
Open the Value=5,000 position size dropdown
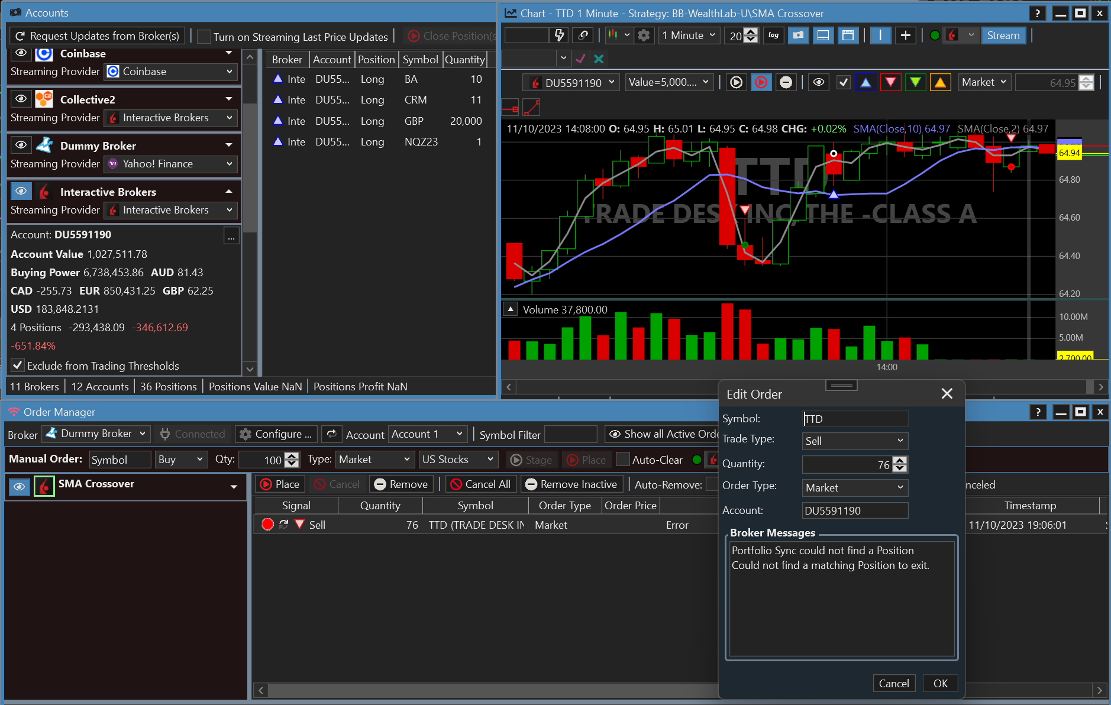click(x=668, y=82)
